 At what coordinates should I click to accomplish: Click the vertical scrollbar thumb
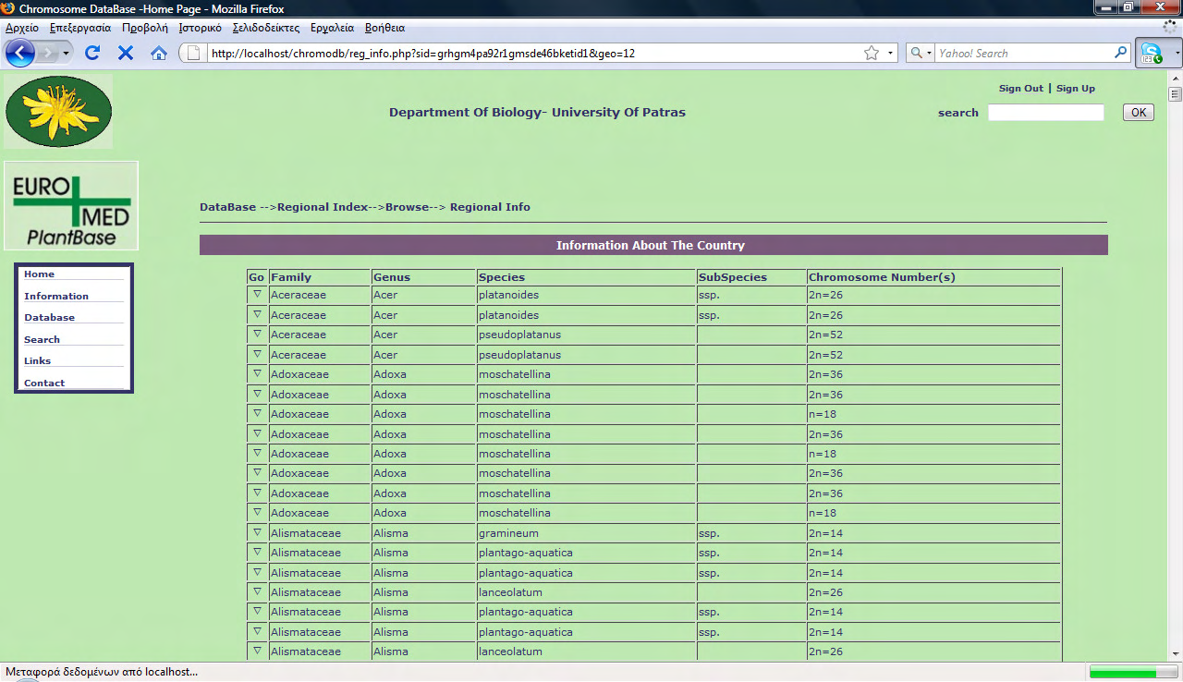click(1176, 94)
